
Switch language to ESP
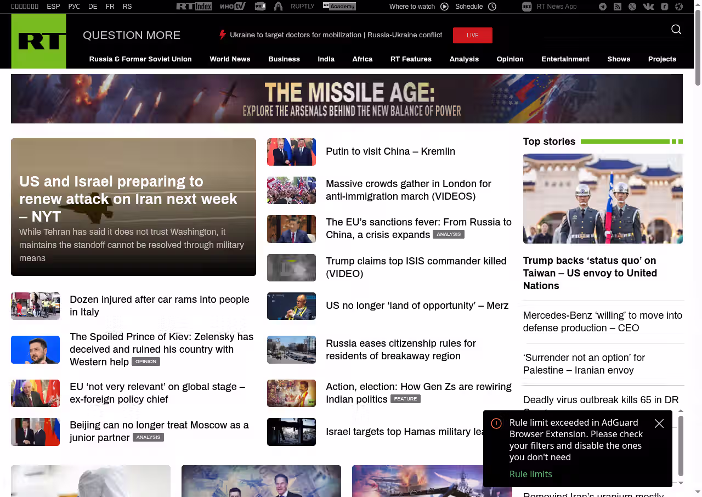click(53, 7)
